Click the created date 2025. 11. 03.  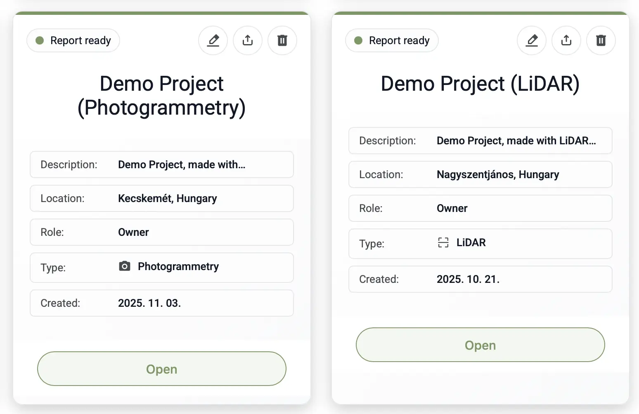(x=149, y=303)
